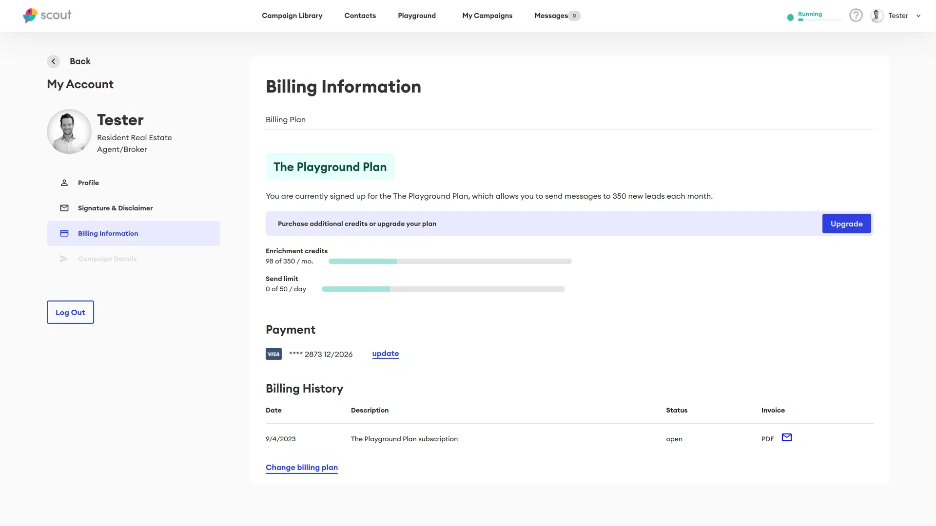Click the help question mark icon
Viewport: 936px width, 526px height.
click(856, 16)
